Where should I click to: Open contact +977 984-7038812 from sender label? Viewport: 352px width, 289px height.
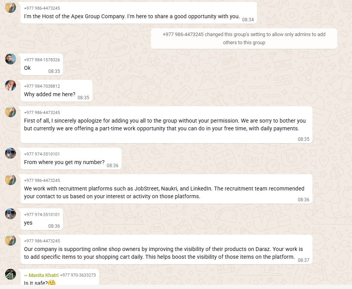coord(42,86)
